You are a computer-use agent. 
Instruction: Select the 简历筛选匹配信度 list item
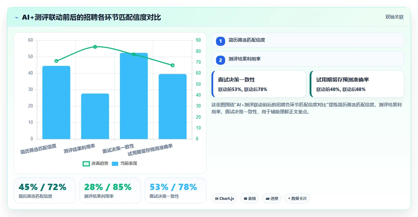(x=308, y=40)
